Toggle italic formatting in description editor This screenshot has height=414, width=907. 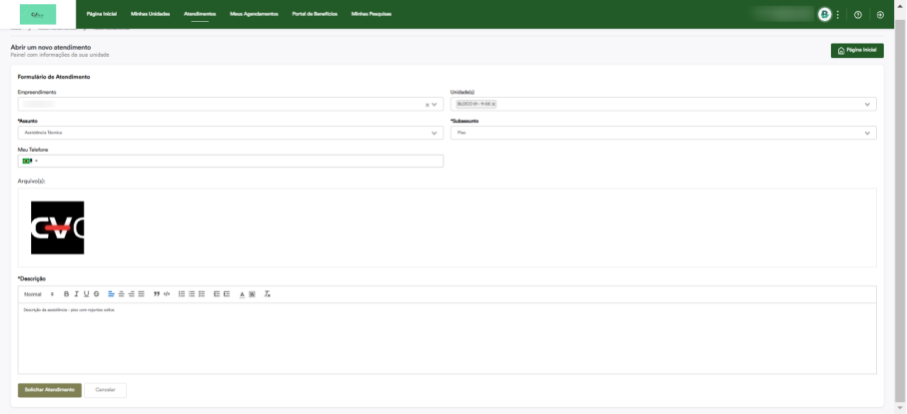pos(76,294)
